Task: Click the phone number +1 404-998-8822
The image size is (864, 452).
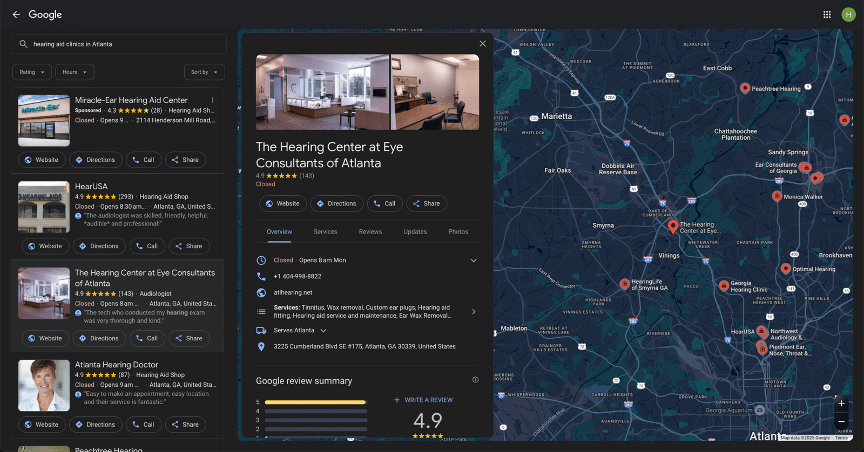Action: (298, 276)
